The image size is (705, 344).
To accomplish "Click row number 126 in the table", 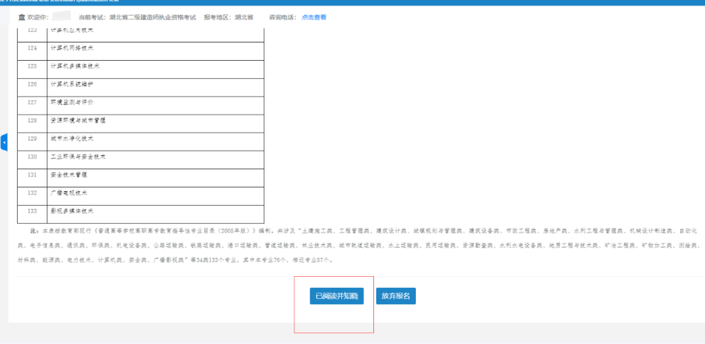I will click(32, 84).
